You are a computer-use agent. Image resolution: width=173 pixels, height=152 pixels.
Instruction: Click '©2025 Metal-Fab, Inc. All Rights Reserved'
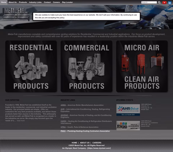(x=86, y=146)
